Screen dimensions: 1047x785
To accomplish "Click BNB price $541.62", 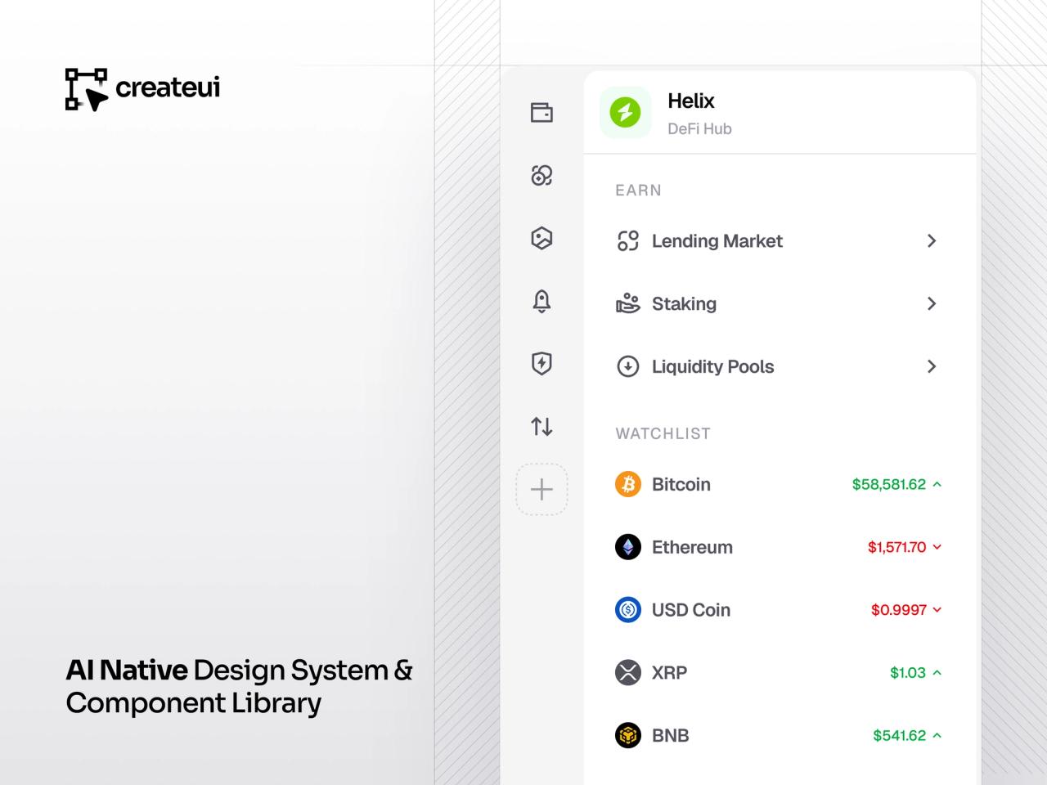I will 899,735.
